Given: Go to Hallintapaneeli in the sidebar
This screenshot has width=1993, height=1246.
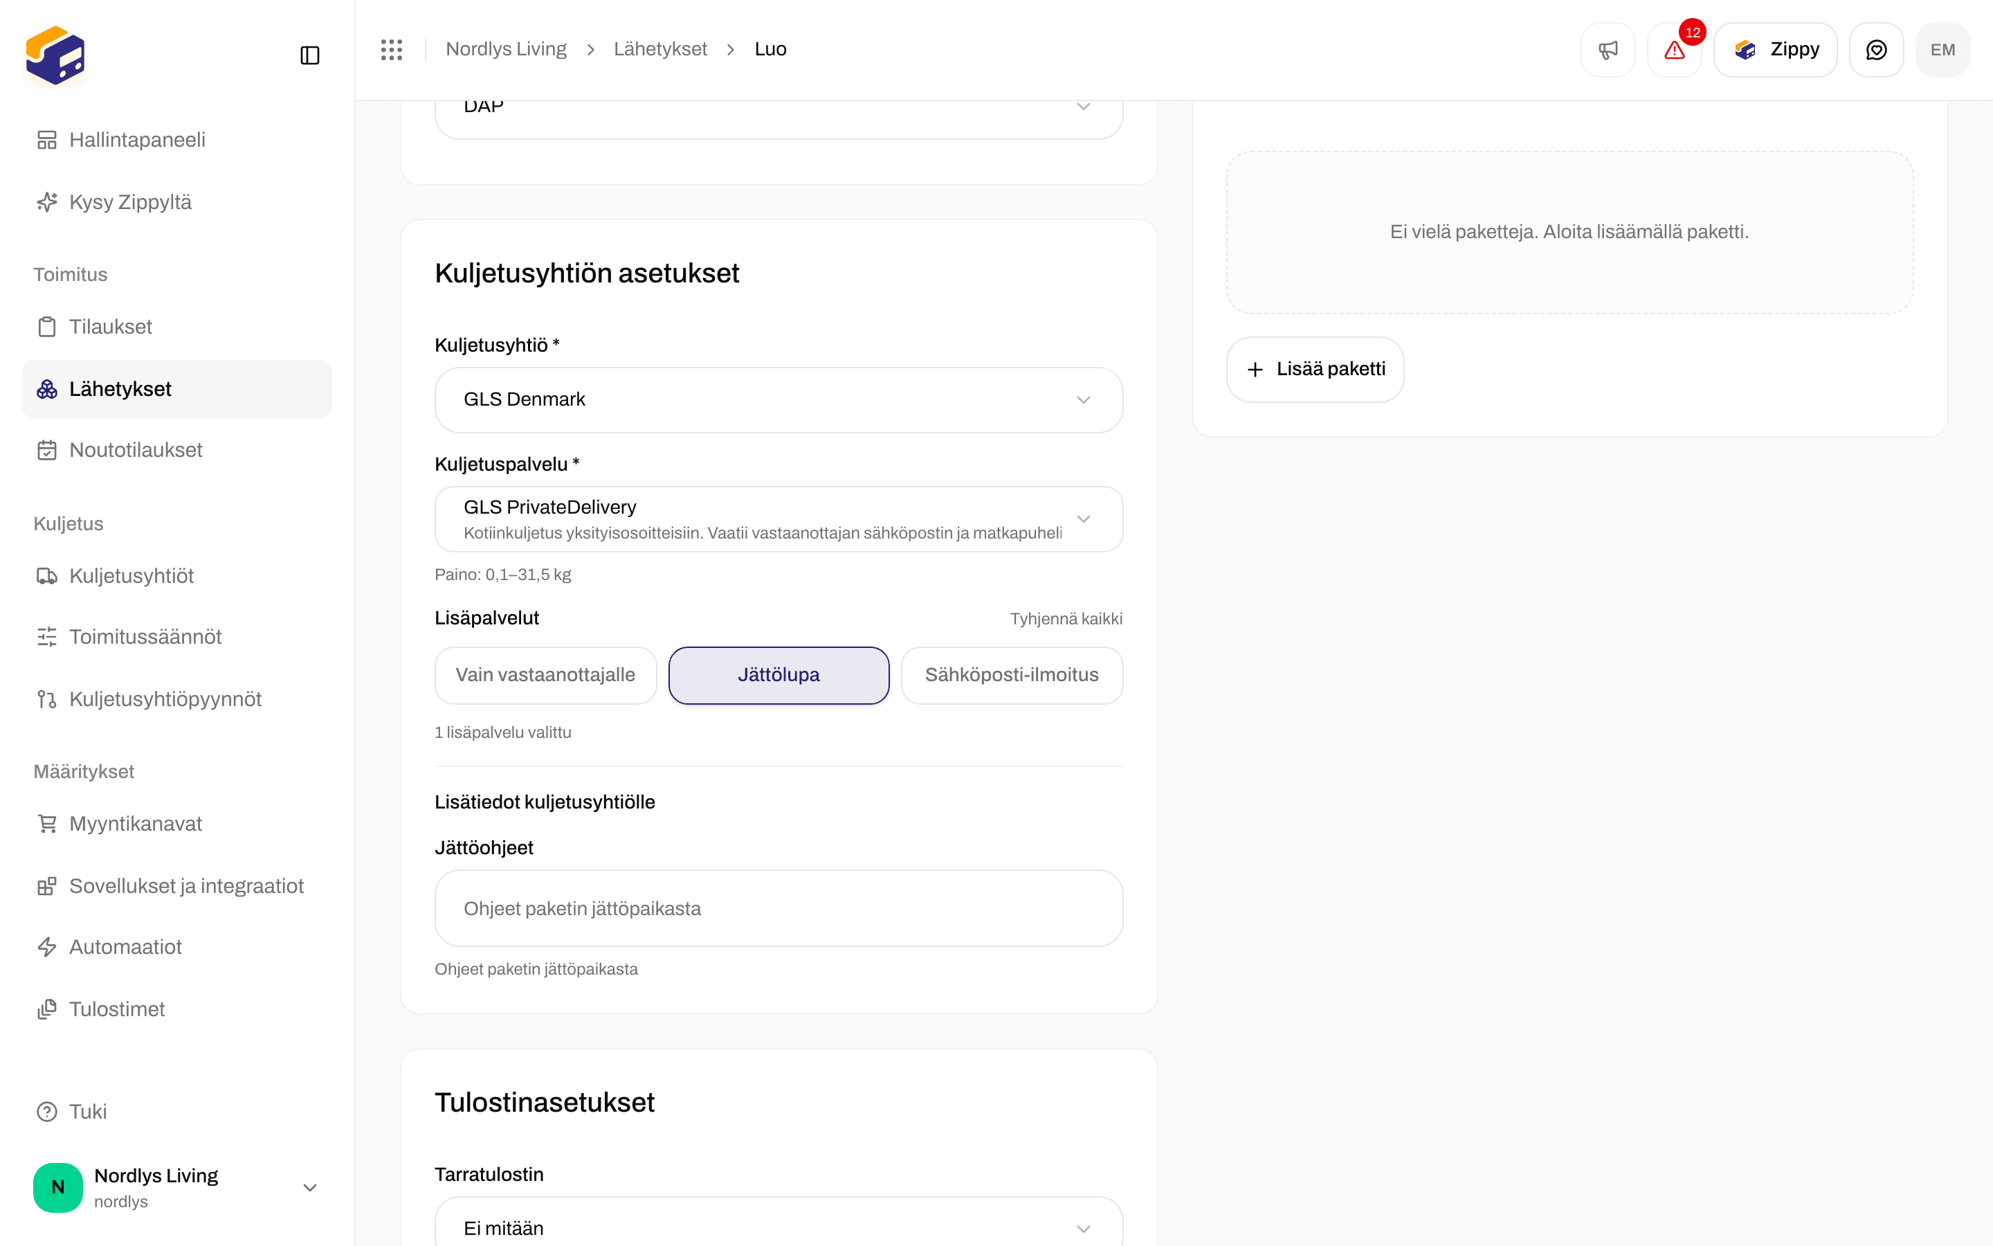Looking at the screenshot, I should 177,140.
